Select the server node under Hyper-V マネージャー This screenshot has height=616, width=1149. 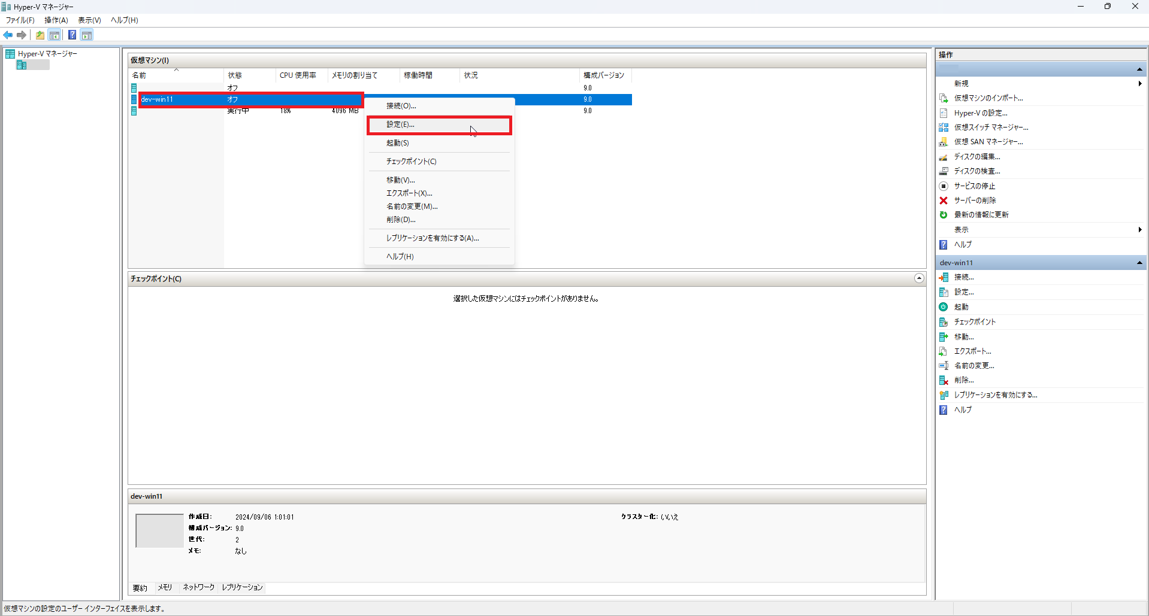34,65
